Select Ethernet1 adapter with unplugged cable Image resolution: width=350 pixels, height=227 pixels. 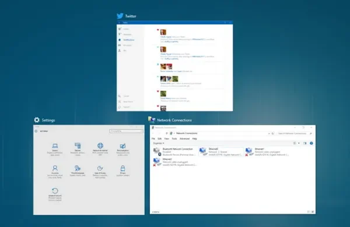267,152
